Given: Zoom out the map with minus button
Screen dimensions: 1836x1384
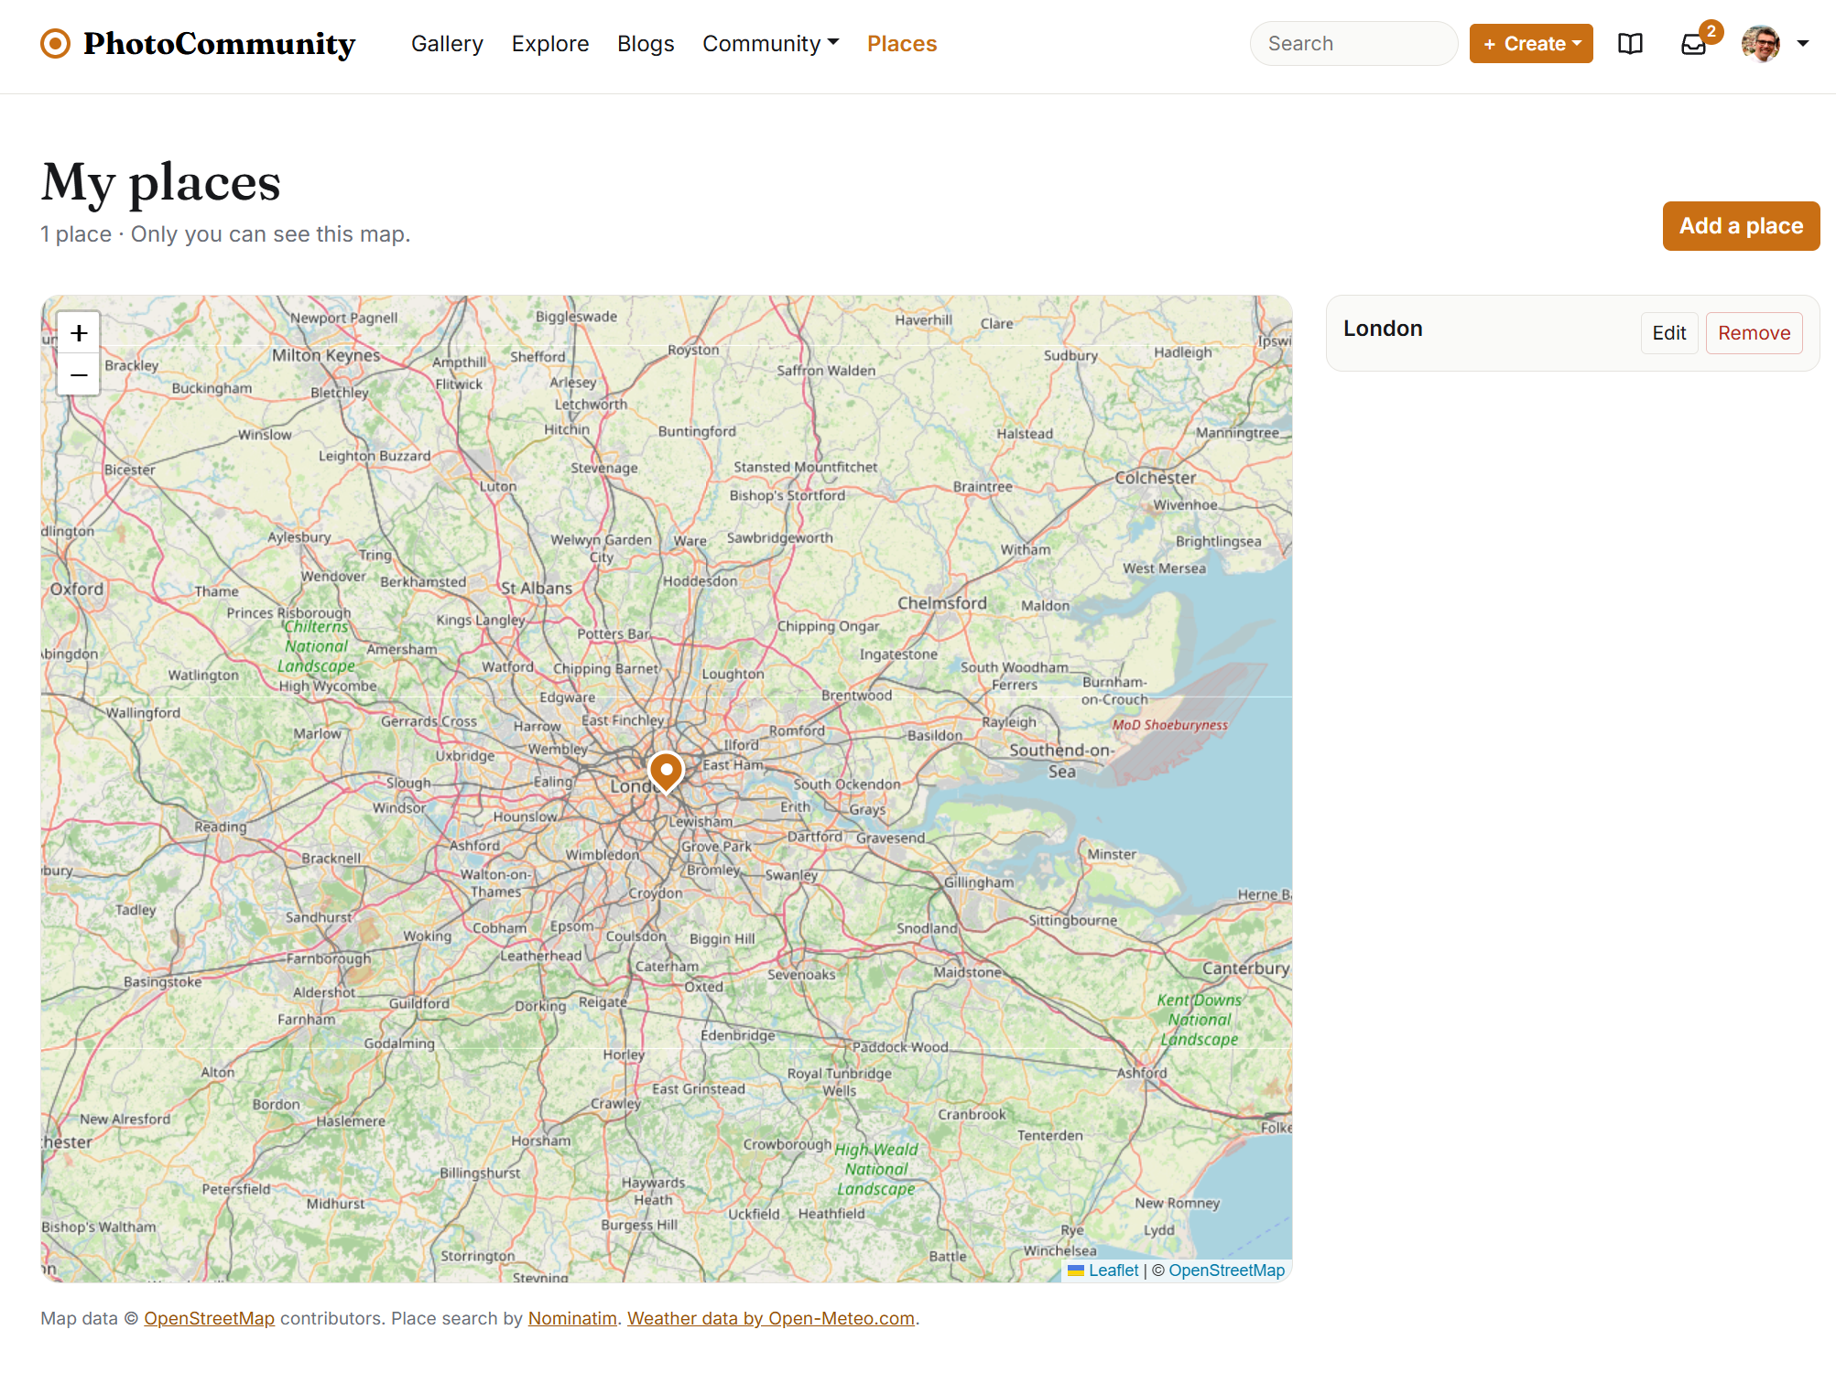Looking at the screenshot, I should point(79,374).
